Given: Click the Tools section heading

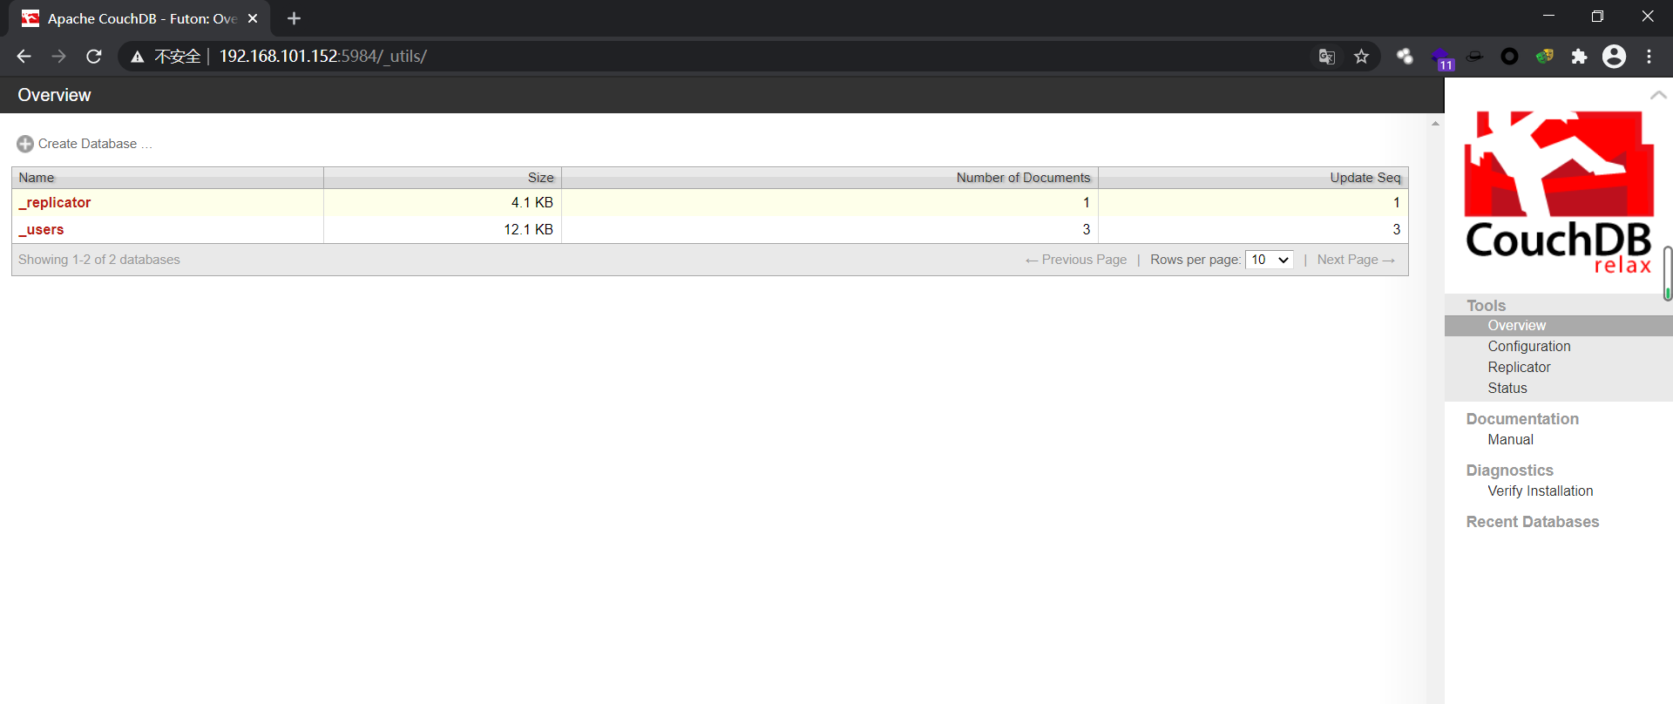Looking at the screenshot, I should pos(1486,306).
